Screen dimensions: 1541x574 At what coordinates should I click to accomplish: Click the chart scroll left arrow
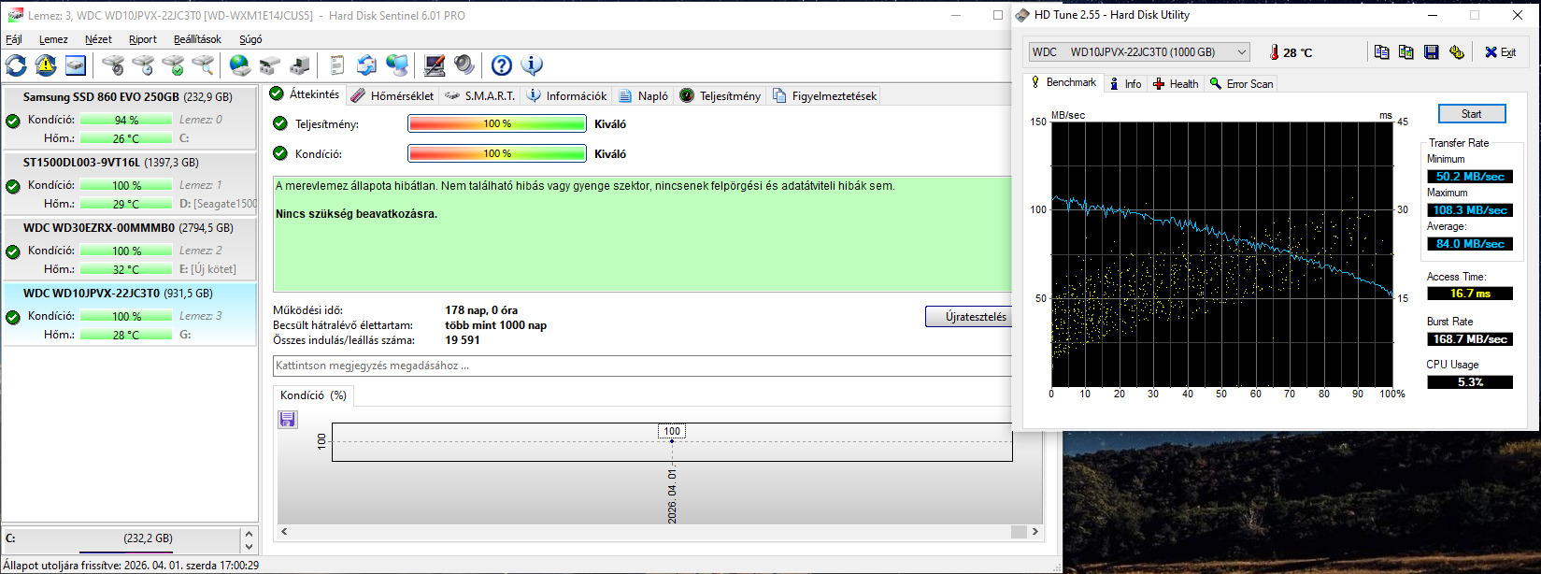(284, 532)
